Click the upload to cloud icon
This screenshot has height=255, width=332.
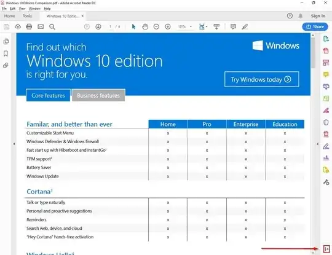pyautogui.click(x=18, y=26)
